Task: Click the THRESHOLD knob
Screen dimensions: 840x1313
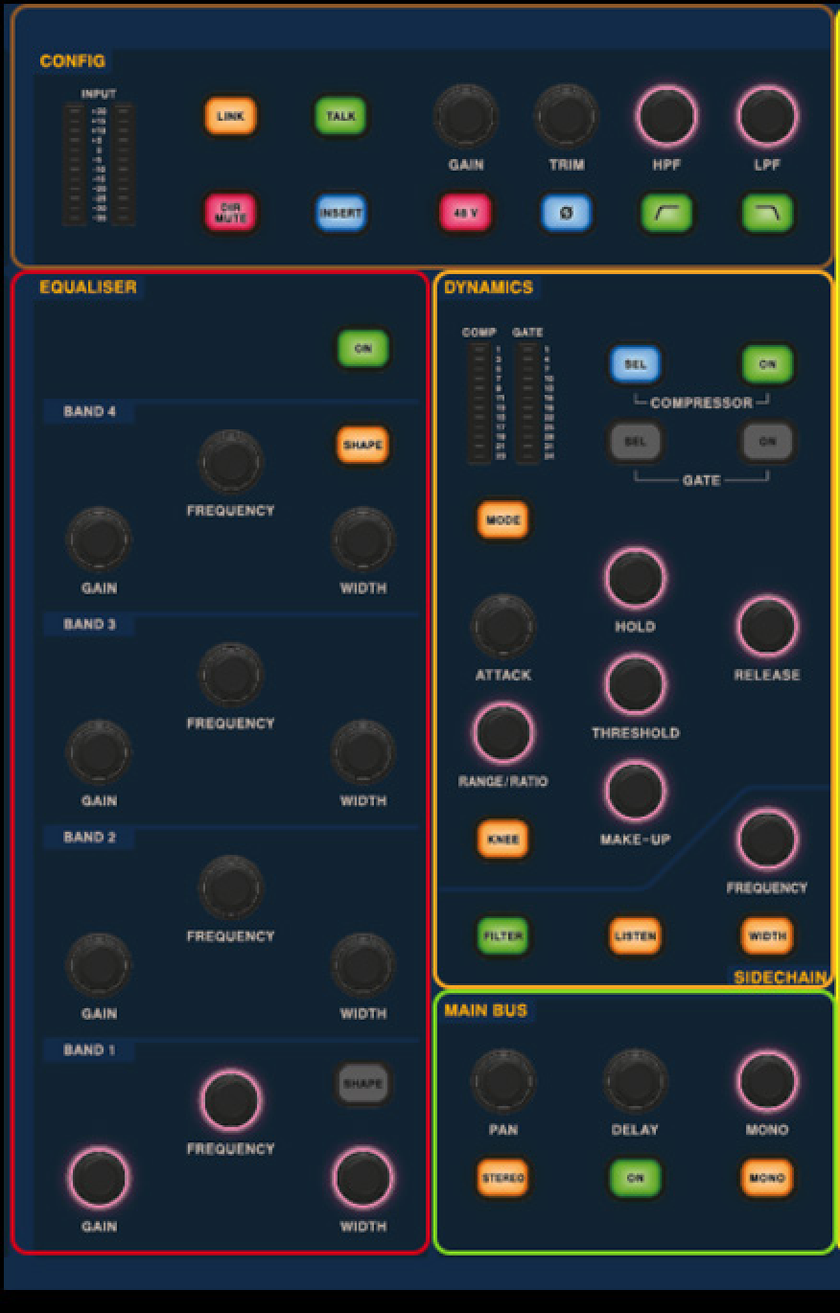Action: tap(635, 684)
